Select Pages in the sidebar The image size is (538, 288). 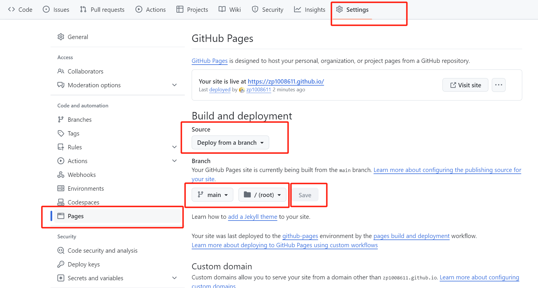tap(118, 216)
